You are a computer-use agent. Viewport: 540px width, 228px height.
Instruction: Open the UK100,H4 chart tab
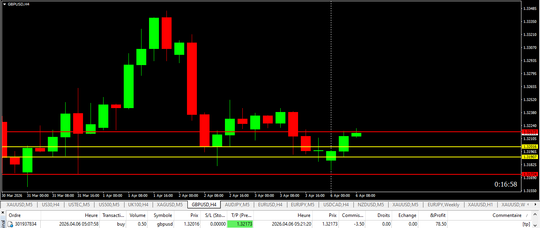[138, 205]
